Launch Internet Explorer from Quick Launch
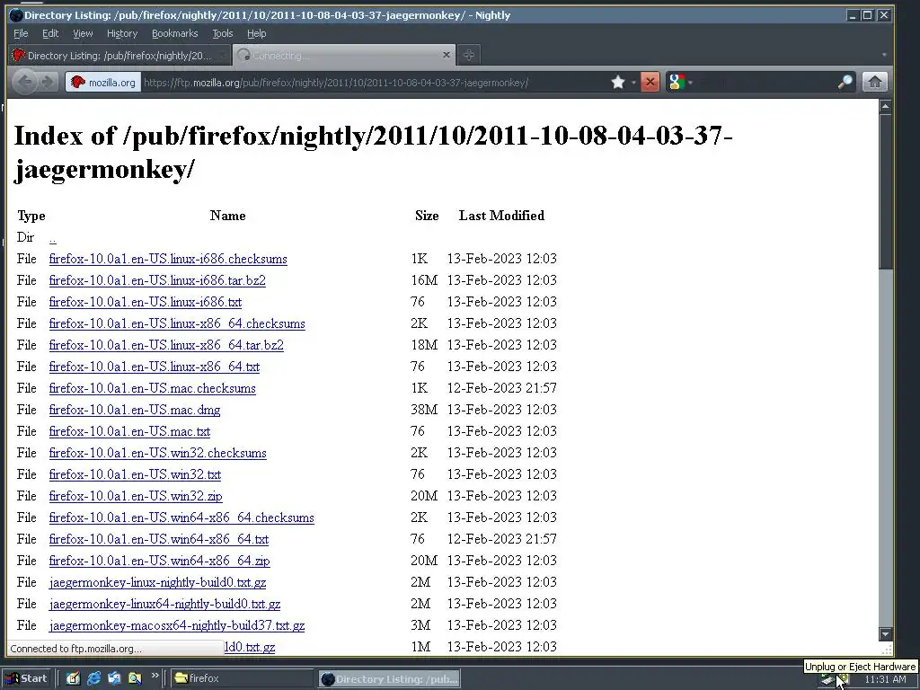 tap(93, 678)
